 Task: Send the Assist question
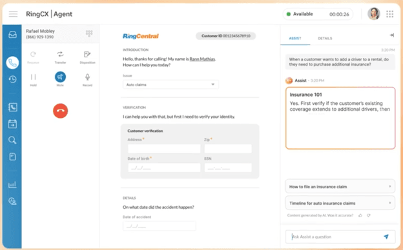[386, 236]
